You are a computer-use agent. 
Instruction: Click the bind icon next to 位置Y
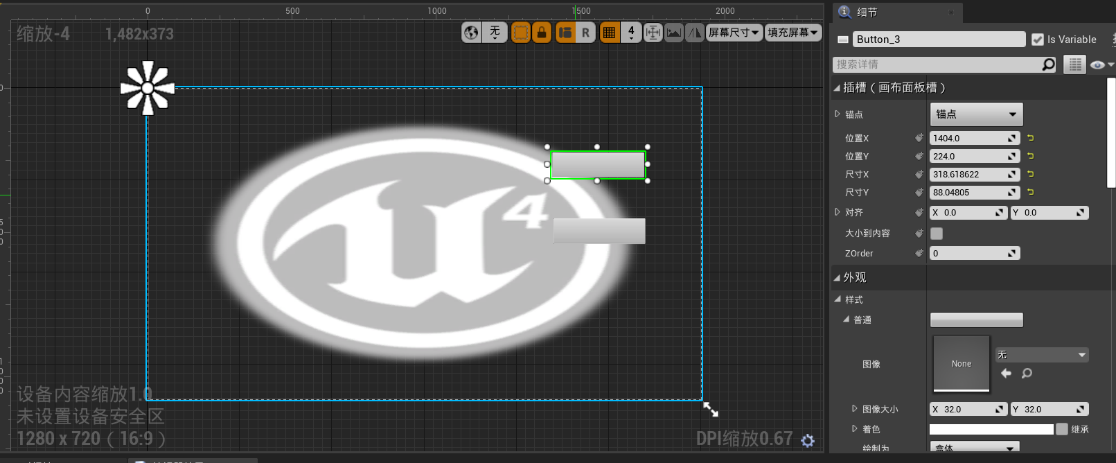coord(919,156)
